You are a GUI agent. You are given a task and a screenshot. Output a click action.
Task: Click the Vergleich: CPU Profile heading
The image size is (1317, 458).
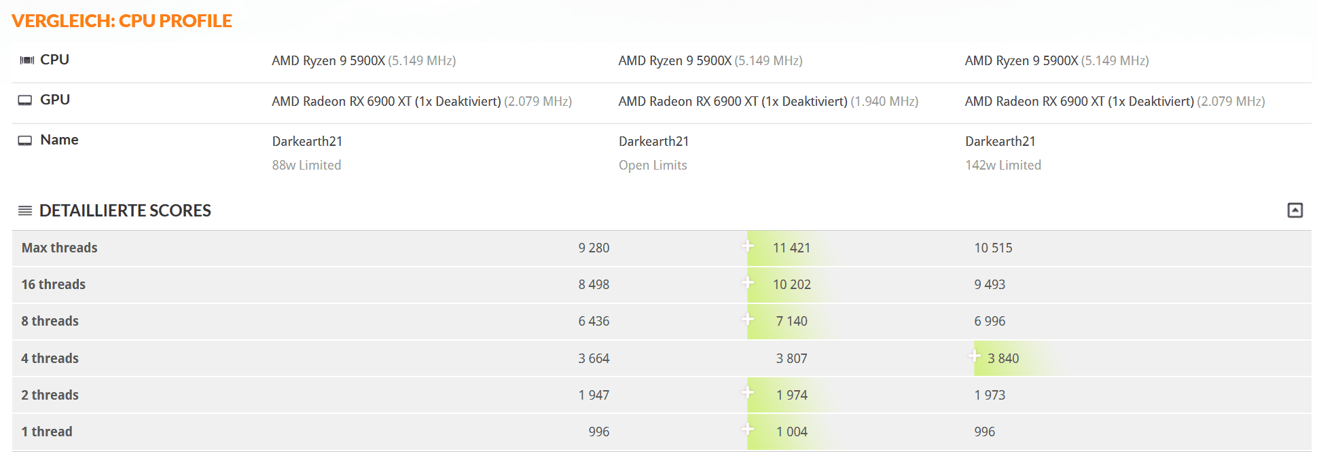pyautogui.click(x=122, y=21)
